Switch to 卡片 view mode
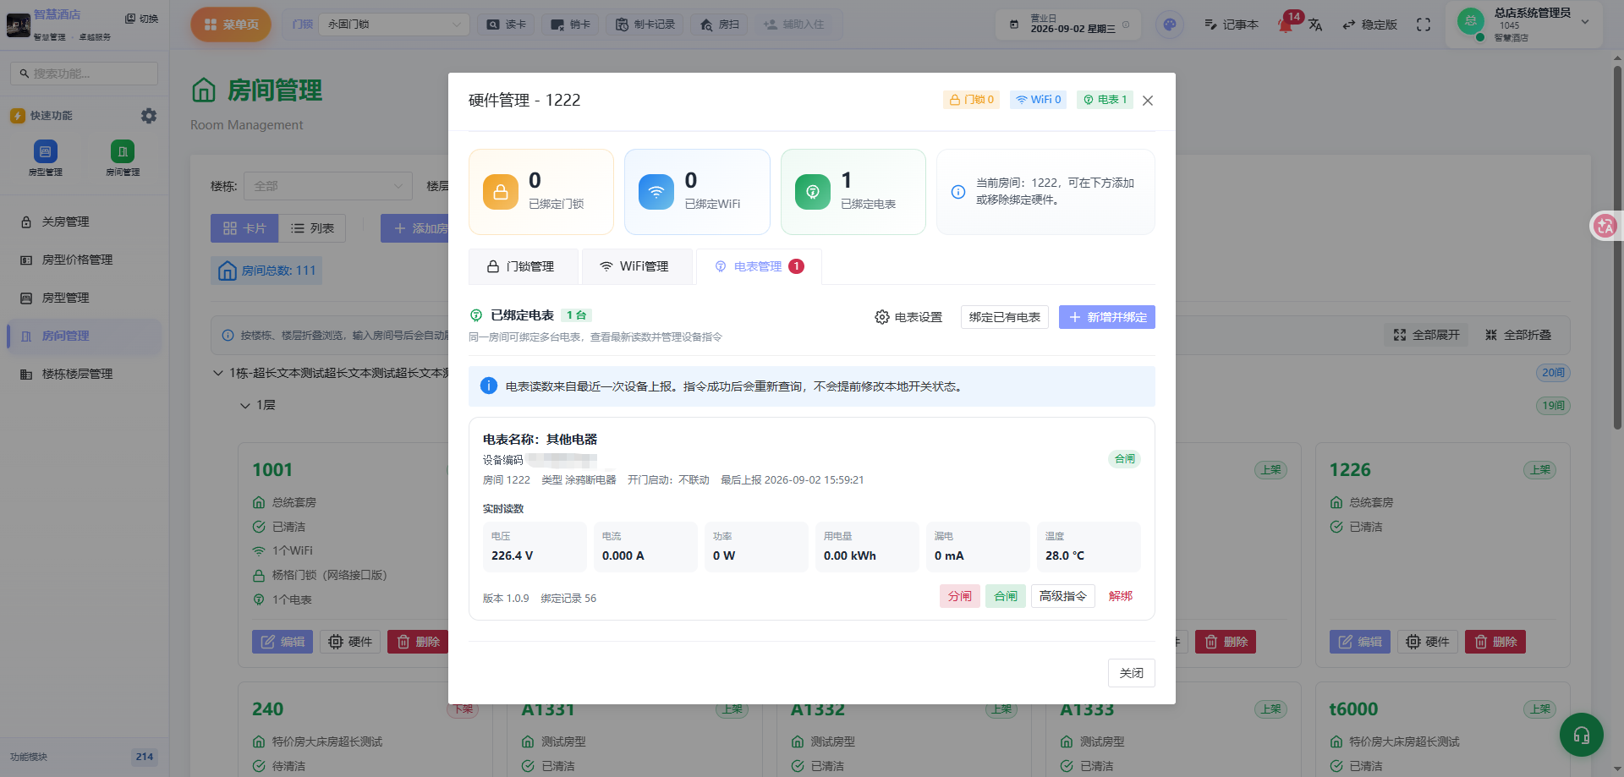The height and width of the screenshot is (777, 1624). pyautogui.click(x=244, y=228)
